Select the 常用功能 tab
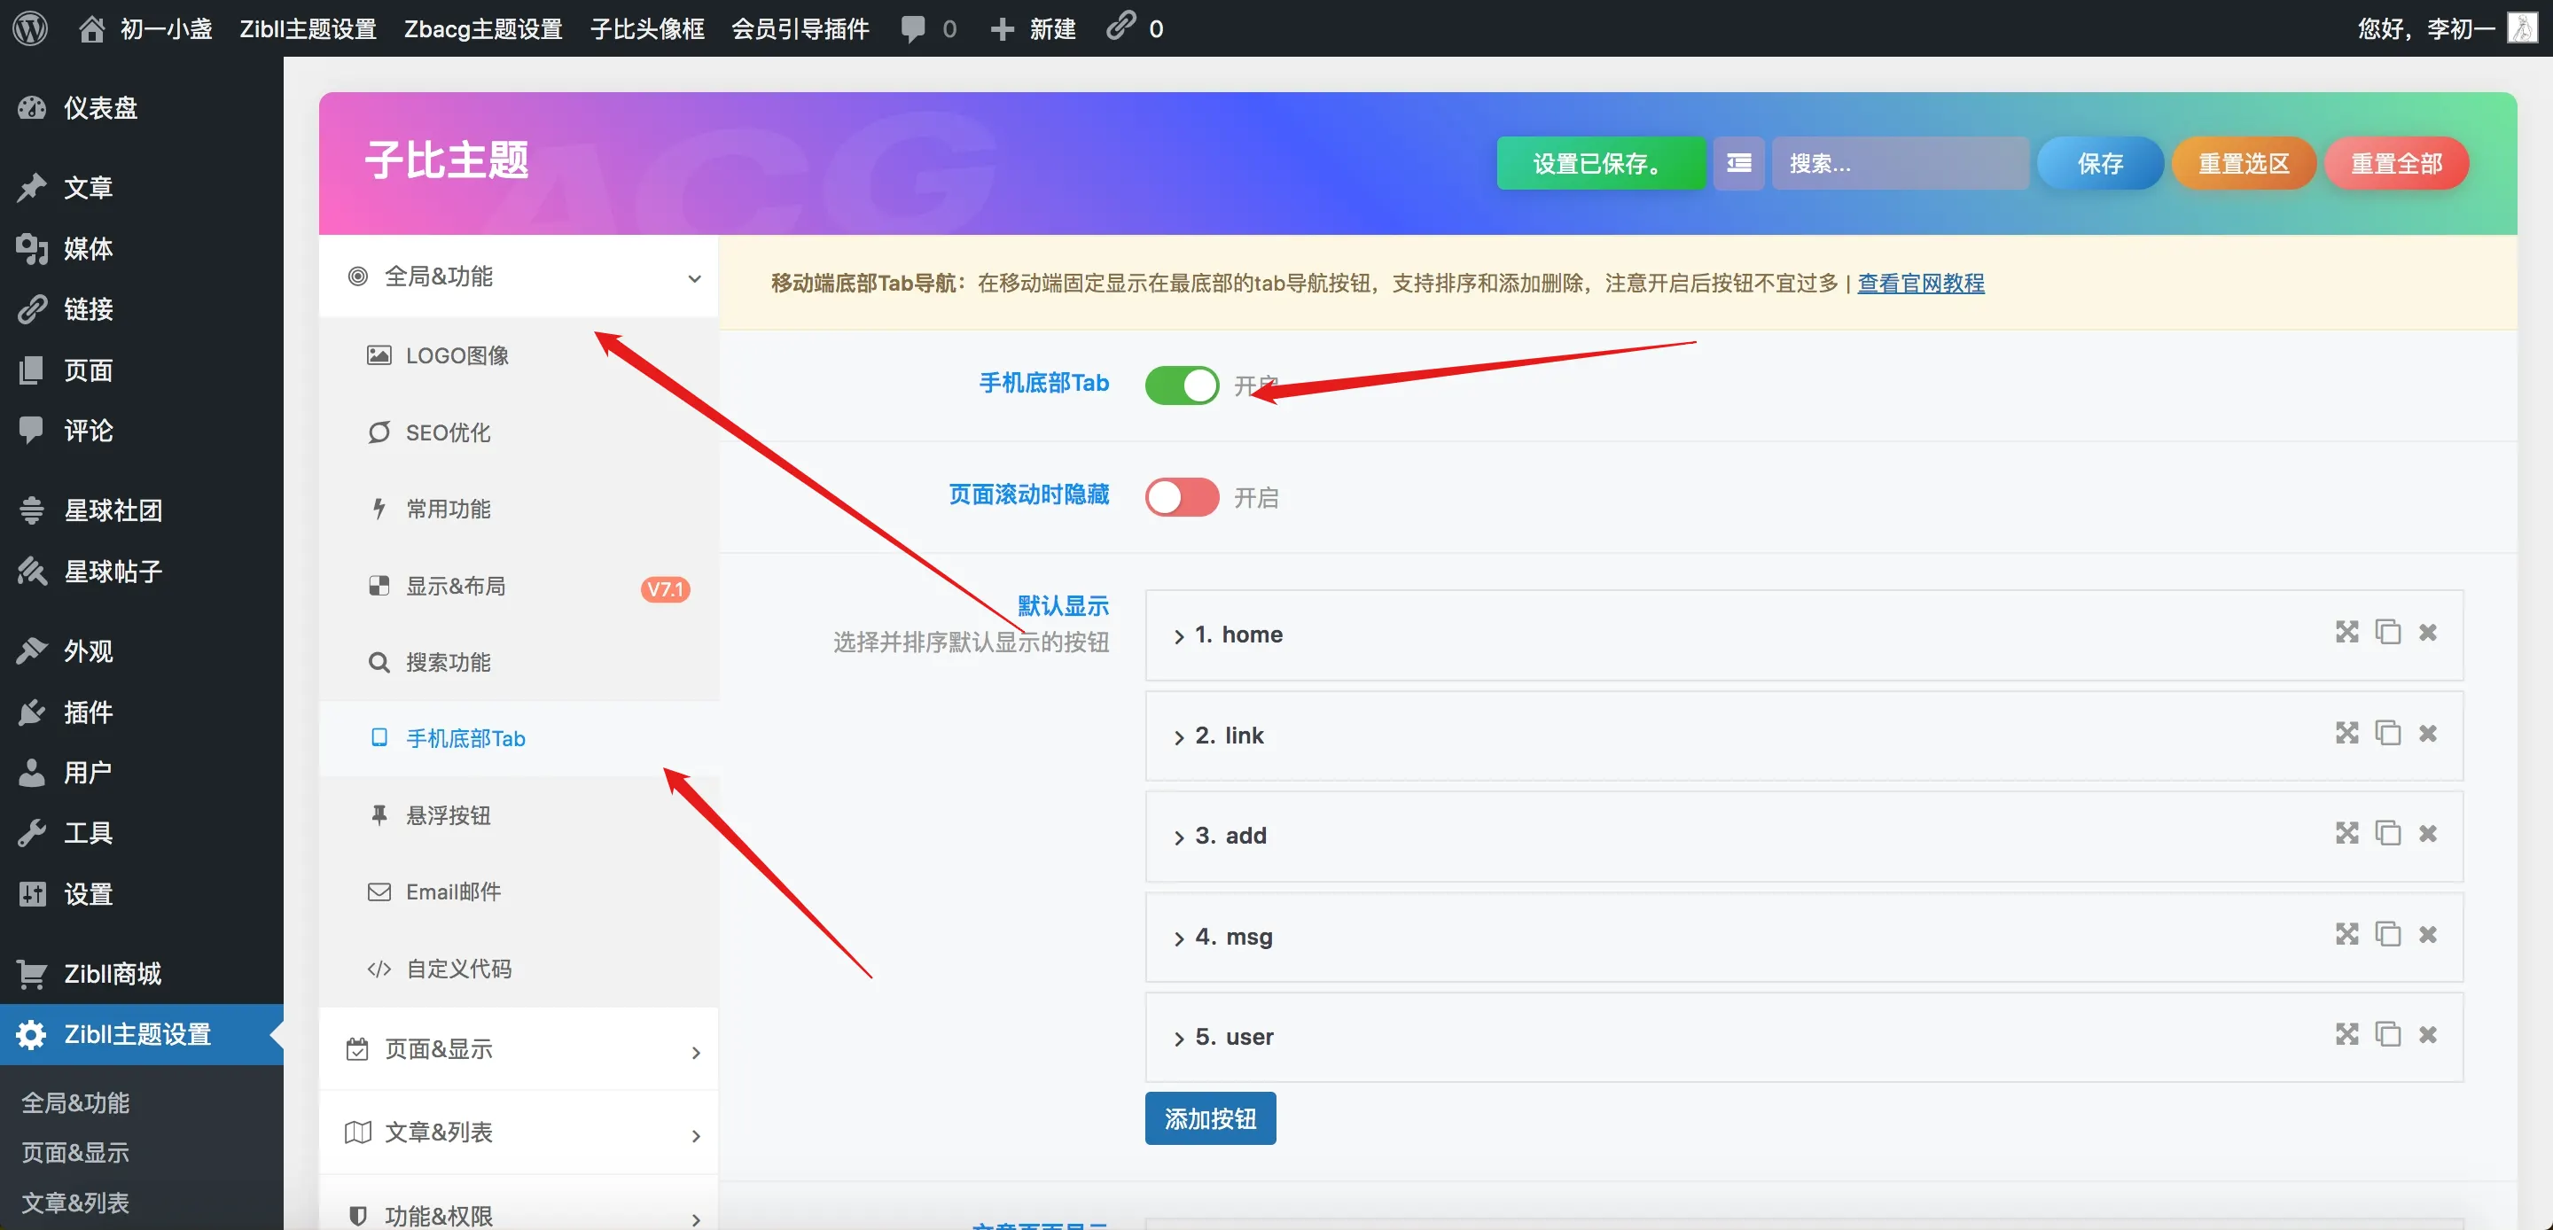The image size is (2553, 1230). pos(519,510)
